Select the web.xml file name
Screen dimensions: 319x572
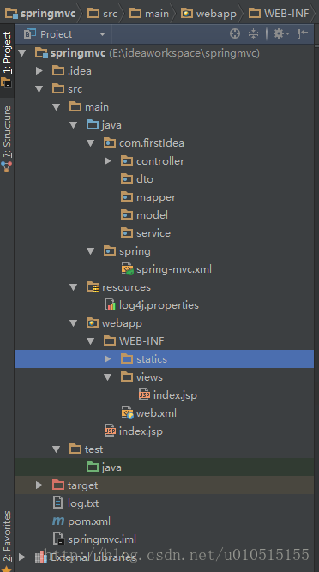[x=156, y=413]
